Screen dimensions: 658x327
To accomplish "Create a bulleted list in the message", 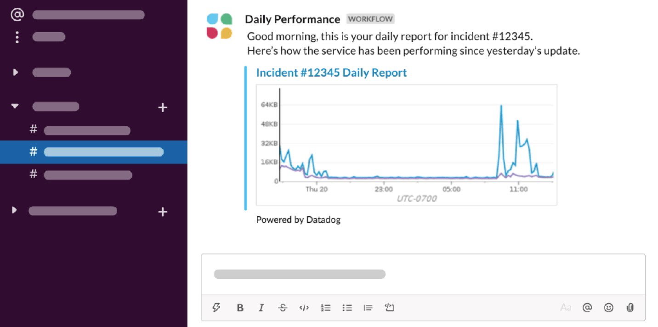I will coord(347,308).
